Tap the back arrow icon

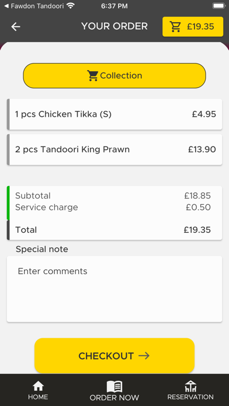coord(16,26)
